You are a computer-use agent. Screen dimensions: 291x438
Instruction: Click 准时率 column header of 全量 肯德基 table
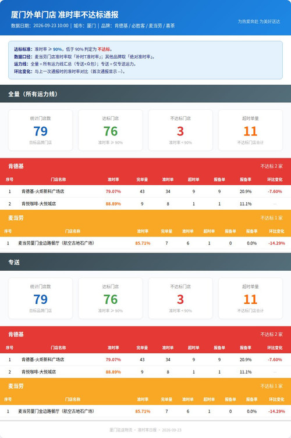113,179
